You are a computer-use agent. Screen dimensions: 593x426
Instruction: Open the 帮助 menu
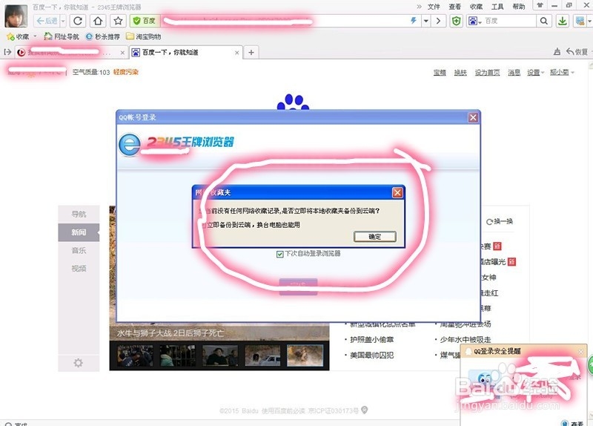(518, 7)
